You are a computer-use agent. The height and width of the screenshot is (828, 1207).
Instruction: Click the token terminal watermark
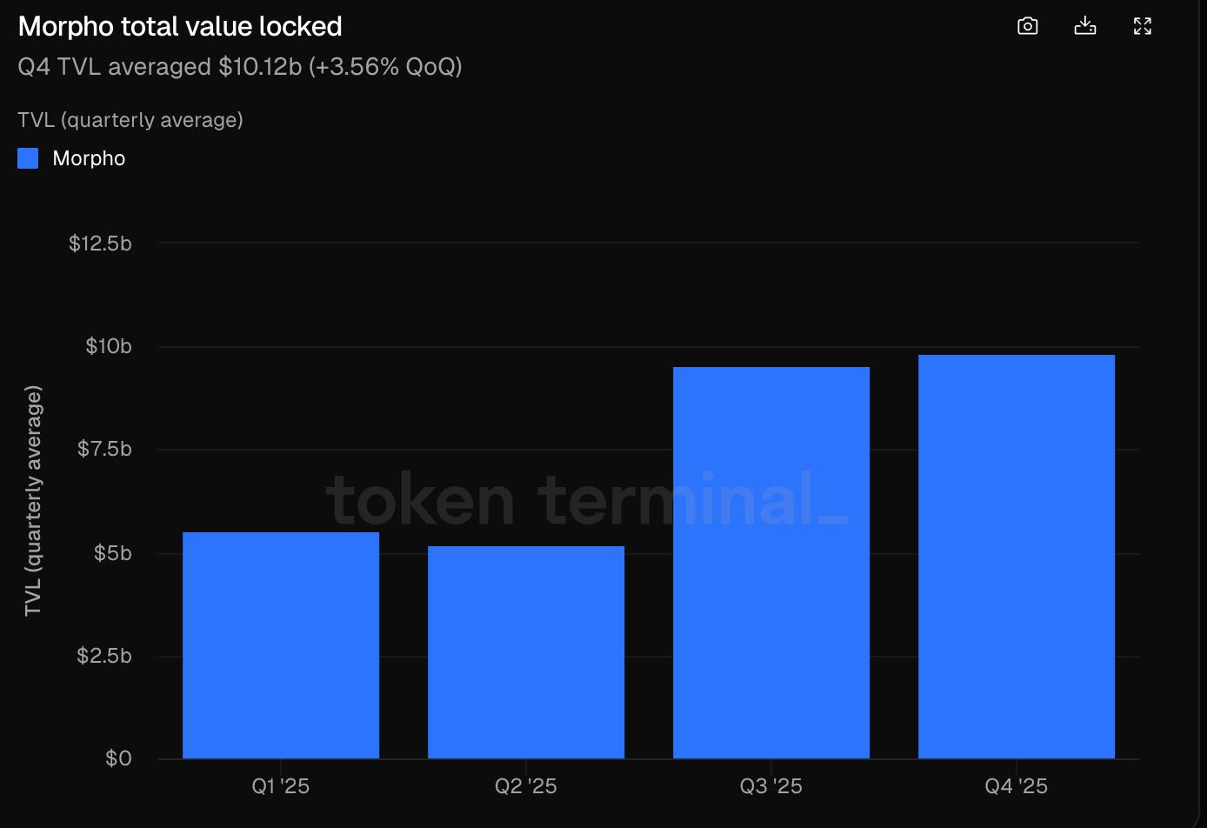587,499
